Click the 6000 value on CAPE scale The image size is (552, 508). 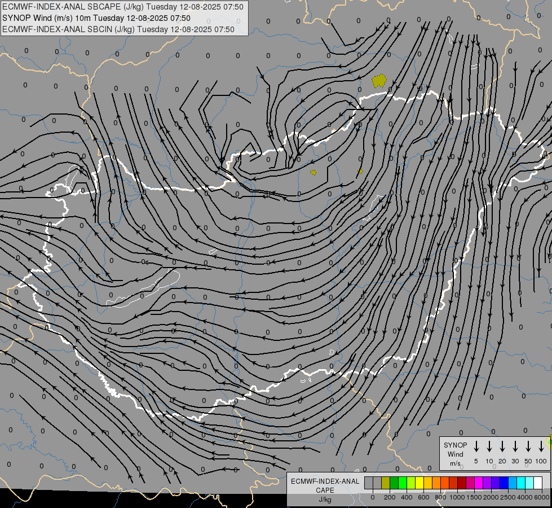click(542, 497)
